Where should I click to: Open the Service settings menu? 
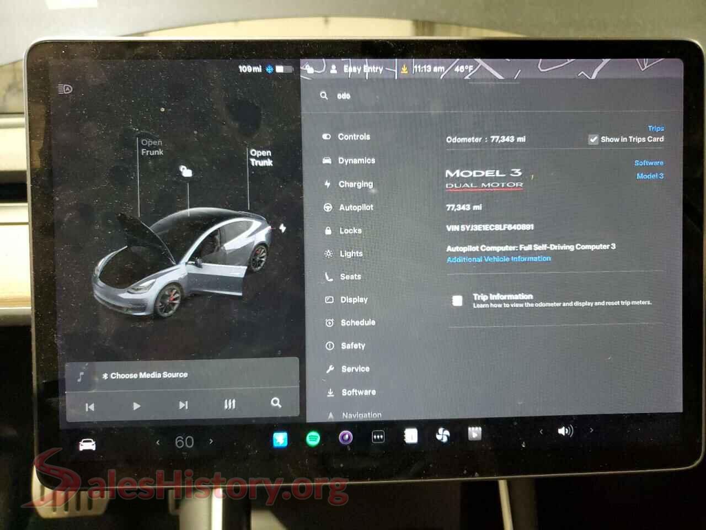[348, 369]
